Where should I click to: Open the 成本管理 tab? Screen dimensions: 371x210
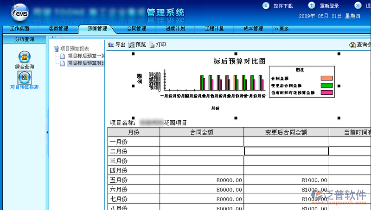click(x=253, y=29)
